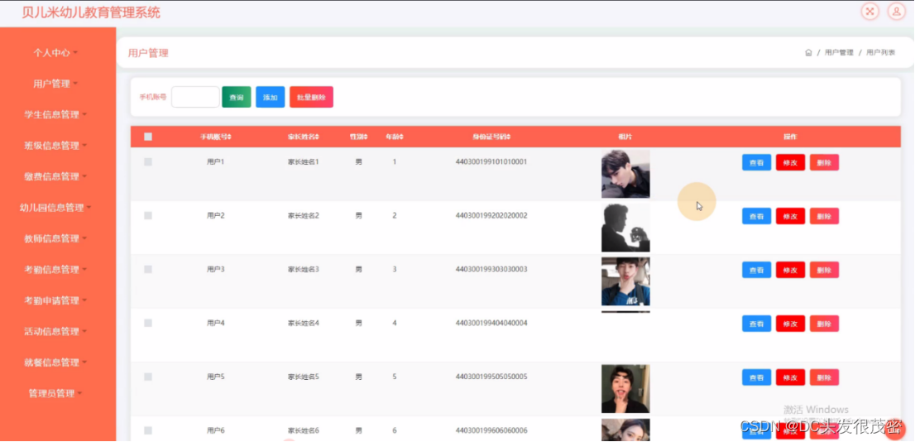Open the photo thumbnail of 用户5

coord(625,389)
